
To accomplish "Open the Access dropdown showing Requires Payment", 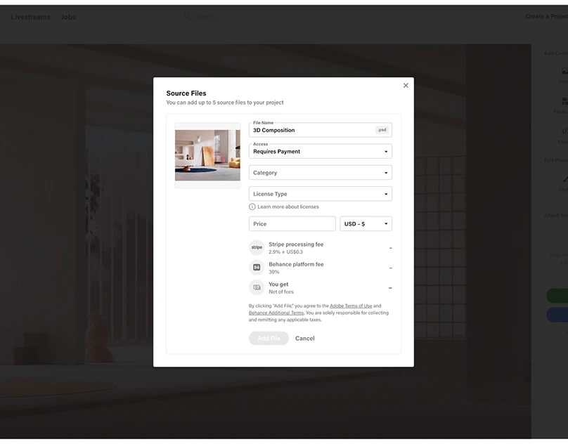I will (320, 151).
